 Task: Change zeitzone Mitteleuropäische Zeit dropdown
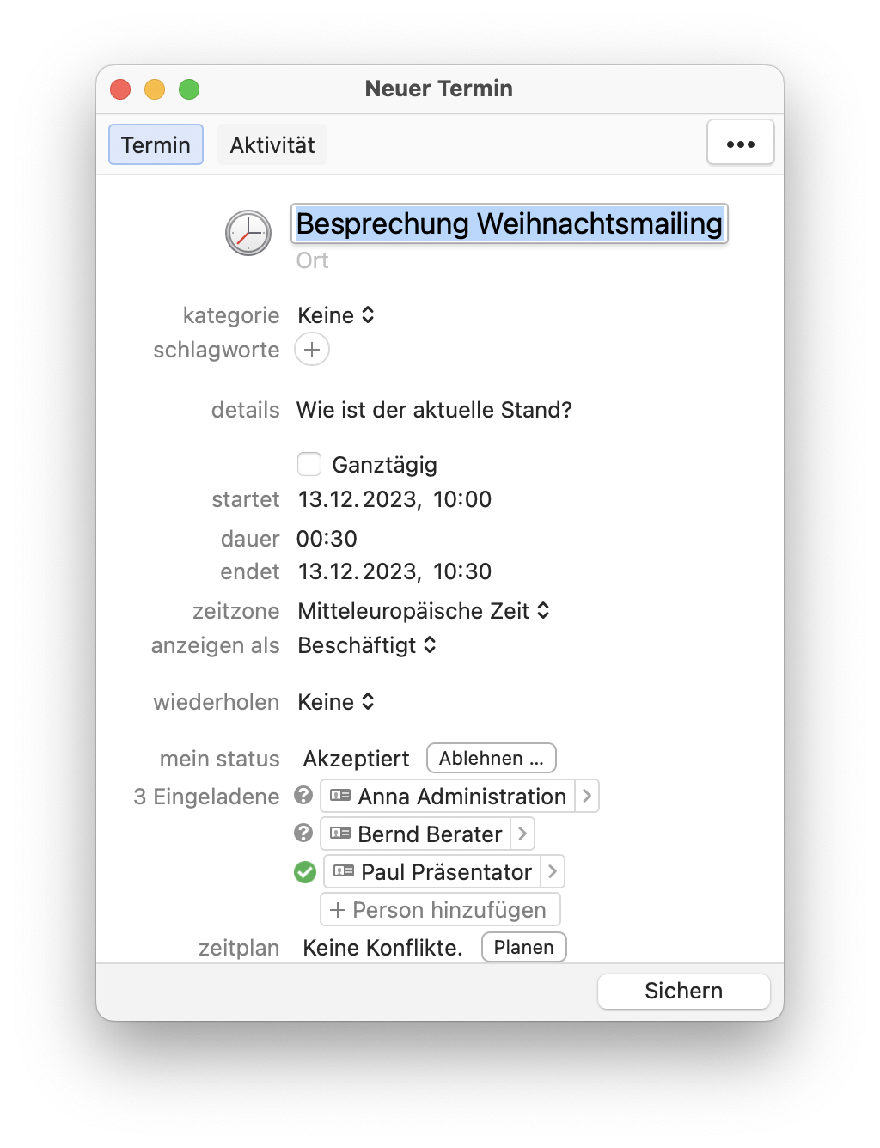[424, 611]
